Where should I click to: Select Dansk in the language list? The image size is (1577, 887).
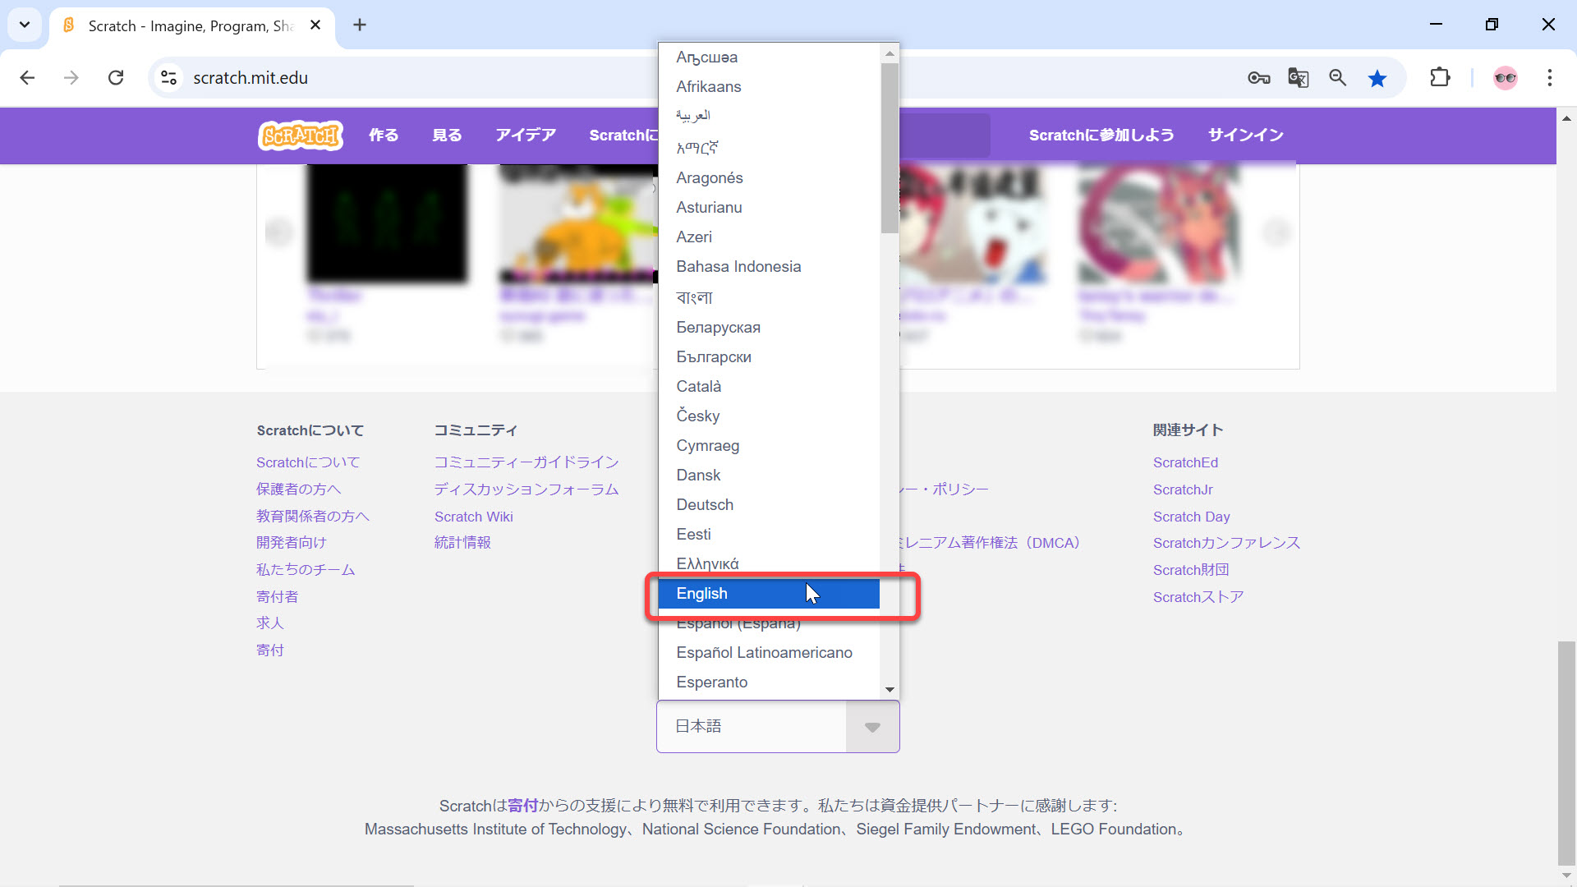[x=769, y=476]
